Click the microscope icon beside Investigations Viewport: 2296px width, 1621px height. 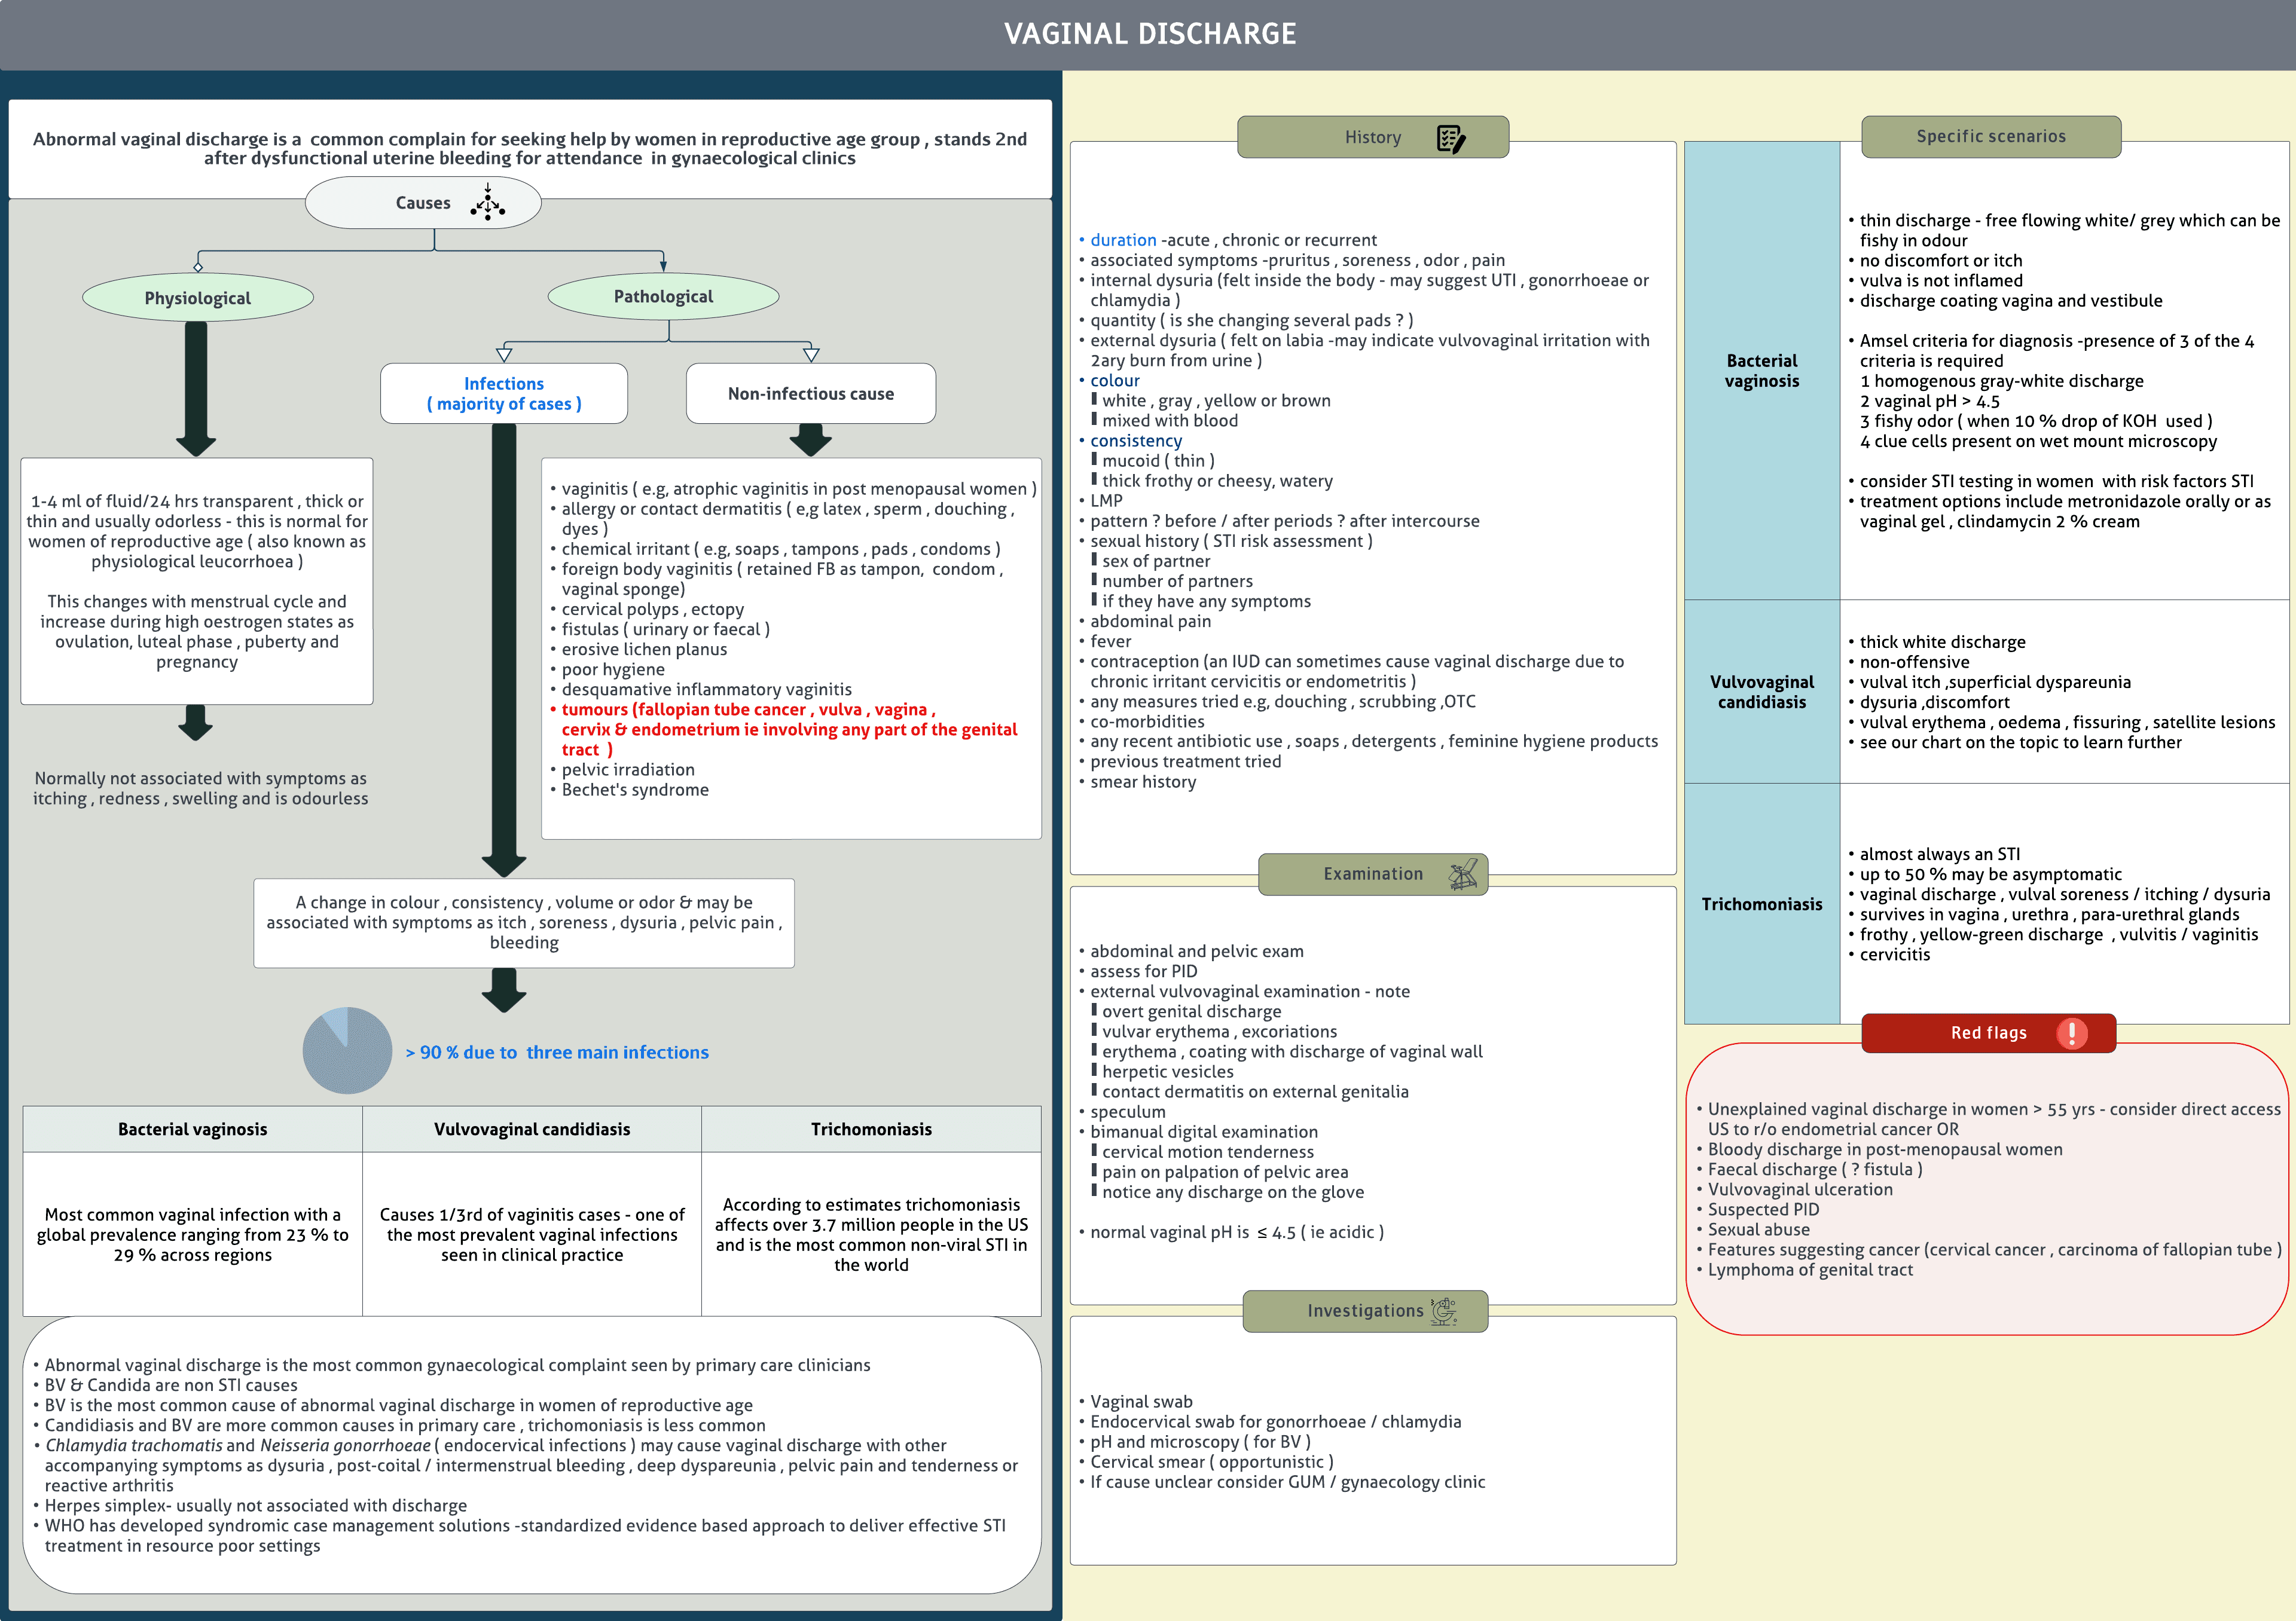coord(1444,1310)
